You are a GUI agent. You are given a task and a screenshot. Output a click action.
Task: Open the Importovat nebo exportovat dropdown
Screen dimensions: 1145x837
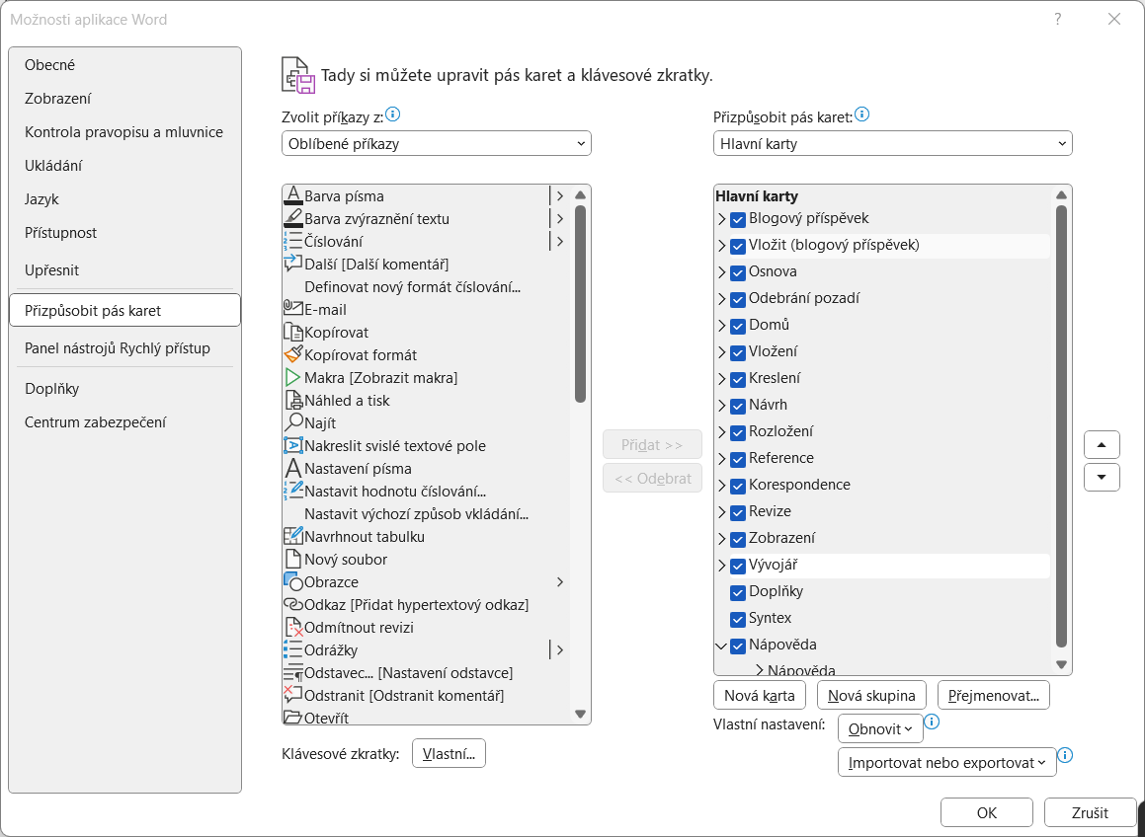pyautogui.click(x=945, y=762)
